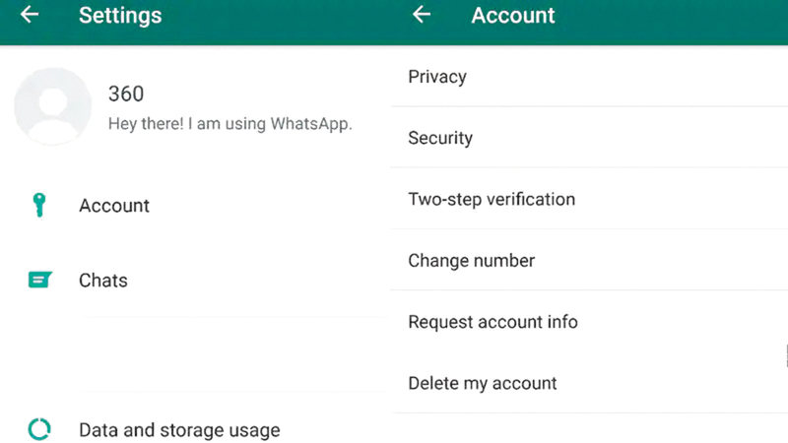Image resolution: width=788 pixels, height=443 pixels.
Task: Open Privacy settings
Action: [437, 77]
